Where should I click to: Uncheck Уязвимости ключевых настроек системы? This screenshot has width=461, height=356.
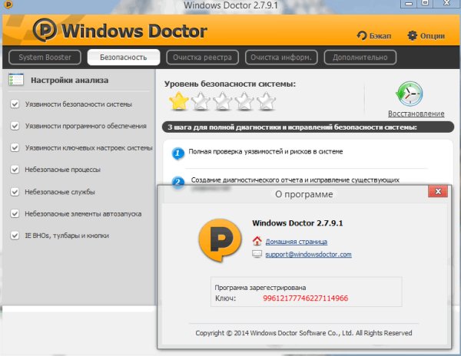pos(15,147)
